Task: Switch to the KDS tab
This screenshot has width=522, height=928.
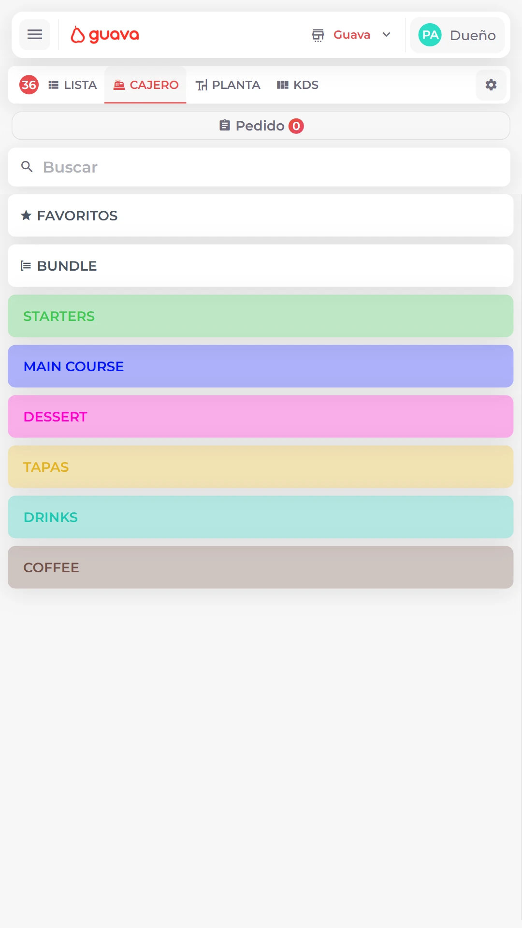Action: click(x=297, y=85)
